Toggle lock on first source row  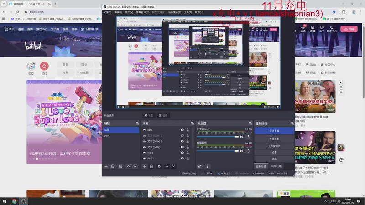pos(188,130)
